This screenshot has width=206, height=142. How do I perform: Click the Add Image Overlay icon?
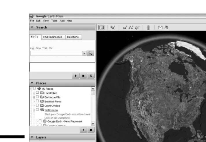coord(137,27)
